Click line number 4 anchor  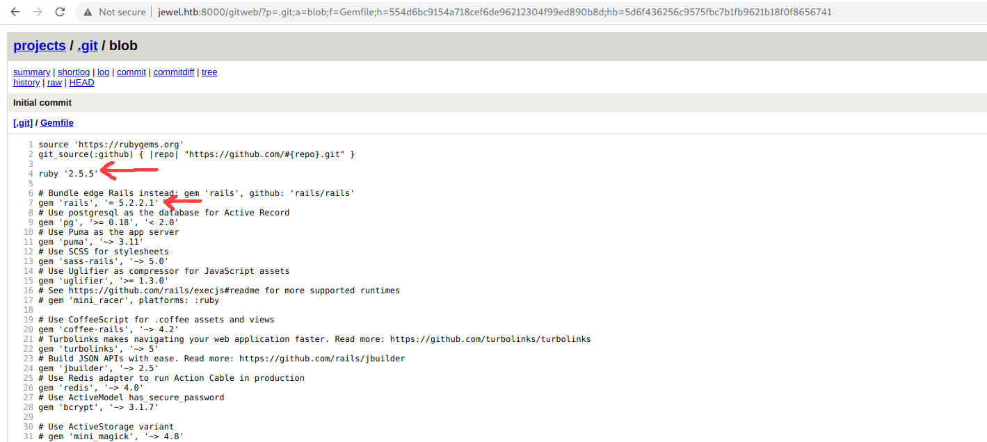31,174
